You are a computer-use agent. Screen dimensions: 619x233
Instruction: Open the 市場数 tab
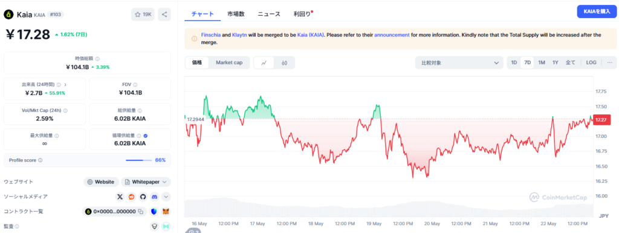(236, 14)
